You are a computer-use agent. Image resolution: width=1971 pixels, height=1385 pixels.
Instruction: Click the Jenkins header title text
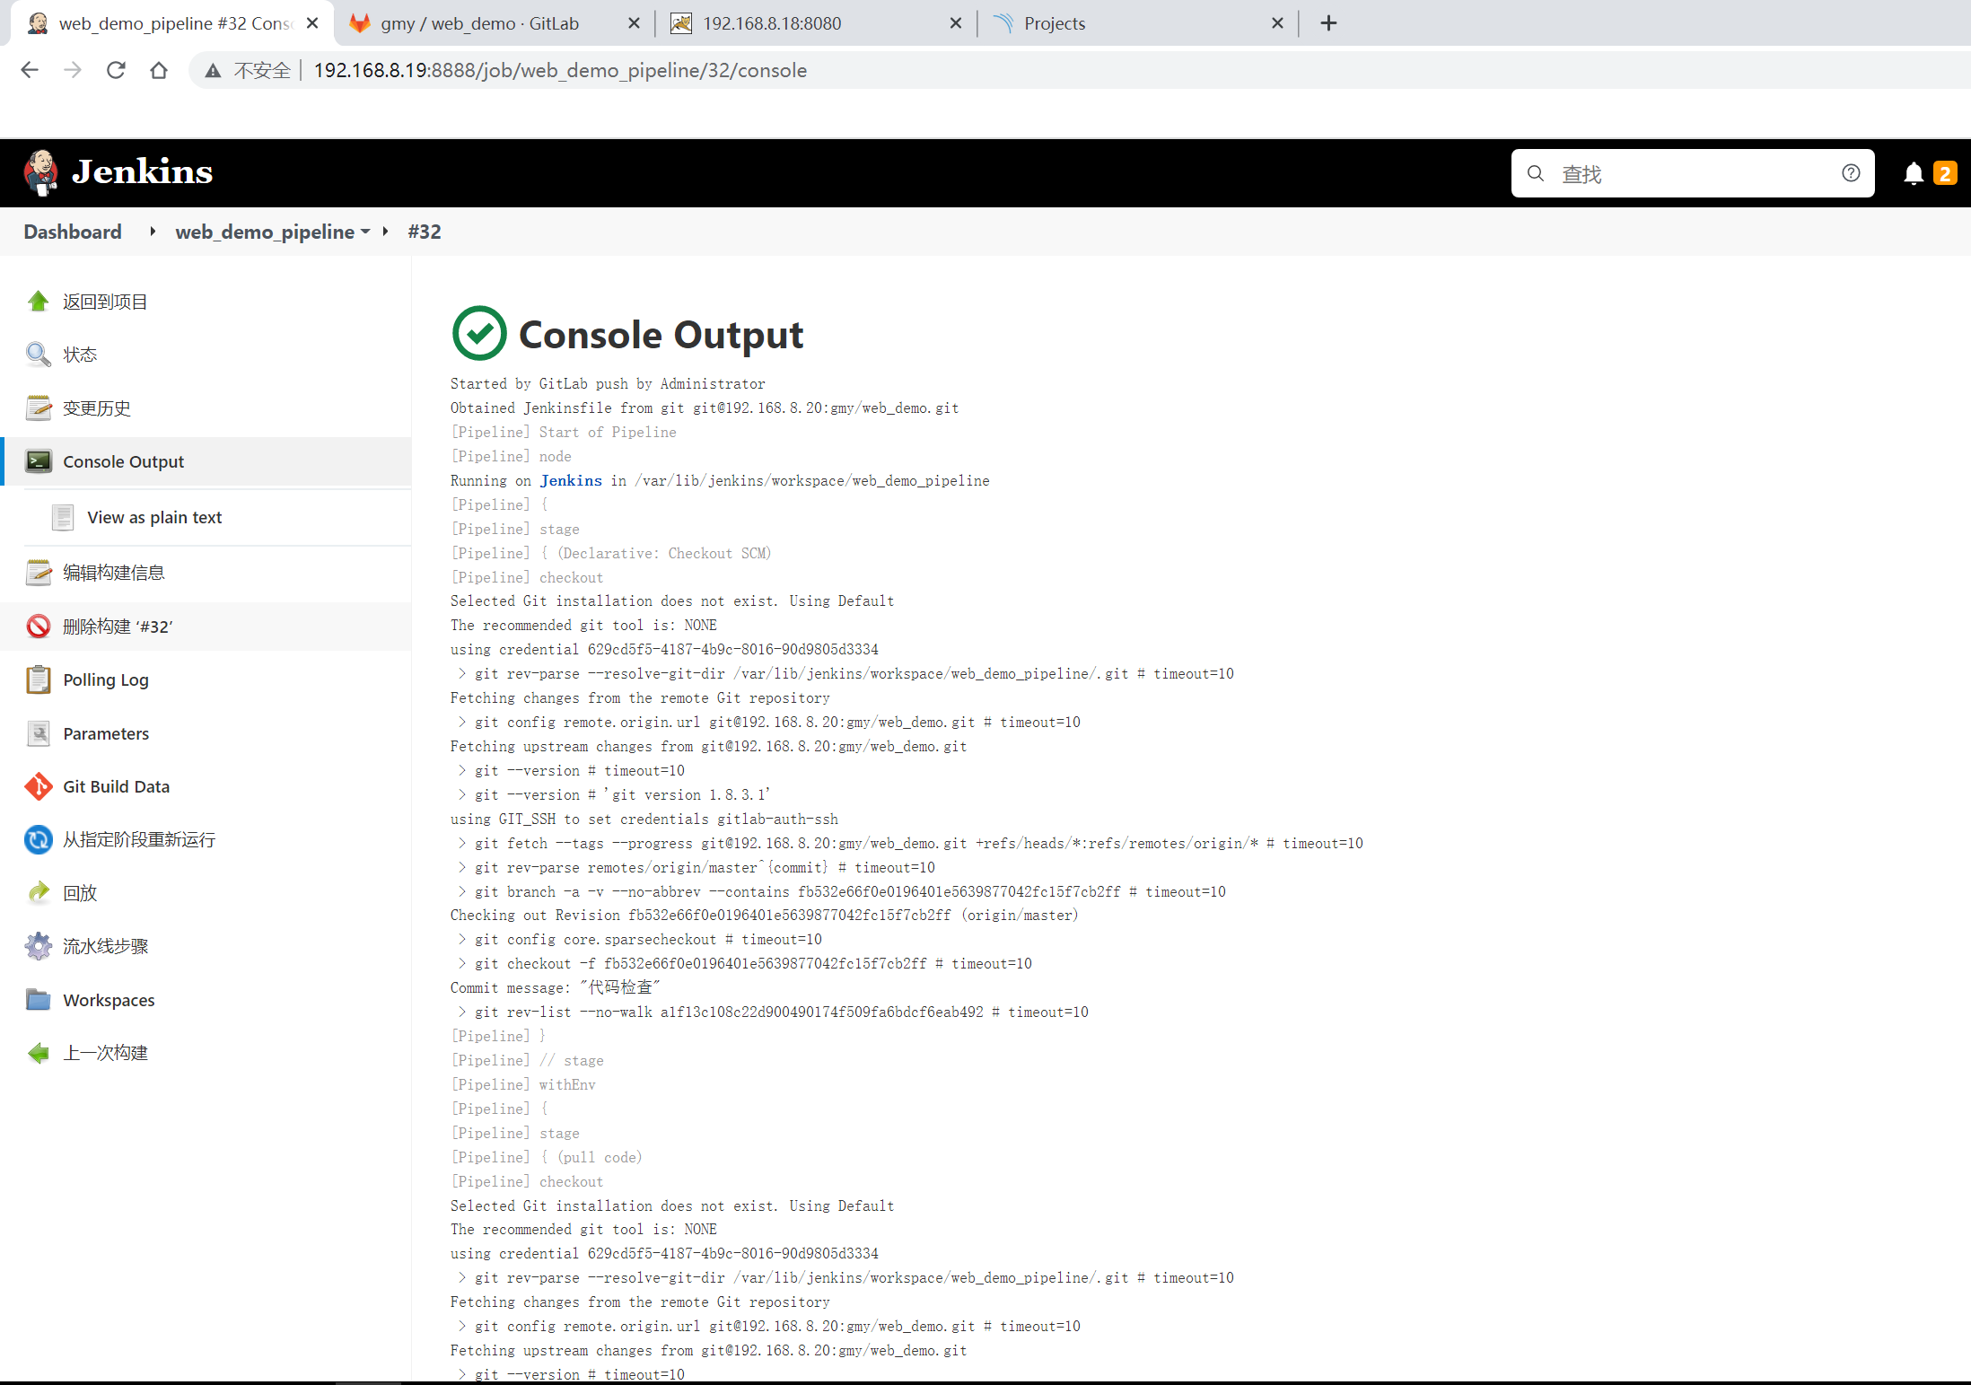[x=143, y=171]
